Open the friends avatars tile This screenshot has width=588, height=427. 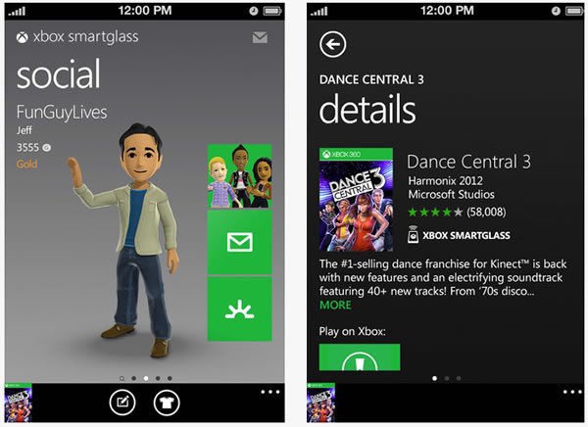(x=239, y=177)
